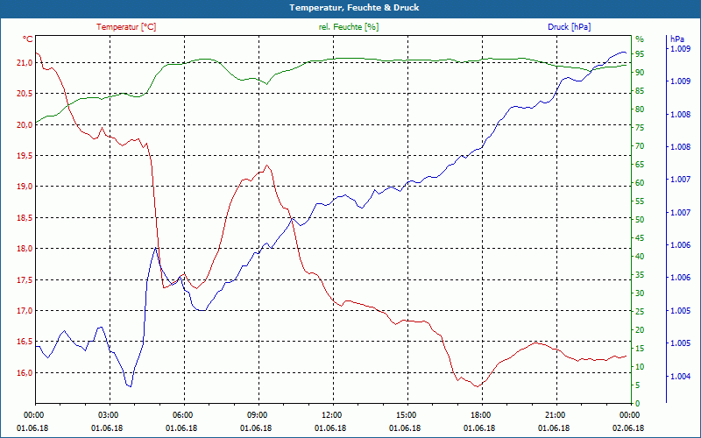Viewport: 701px width, 438px height.
Task: Click the '15:00' time axis label
Action: 407,414
